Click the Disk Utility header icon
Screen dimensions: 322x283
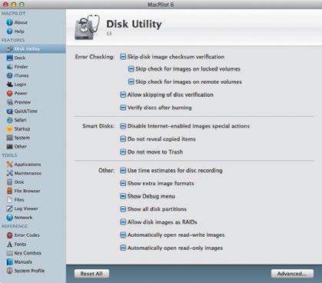click(x=87, y=27)
